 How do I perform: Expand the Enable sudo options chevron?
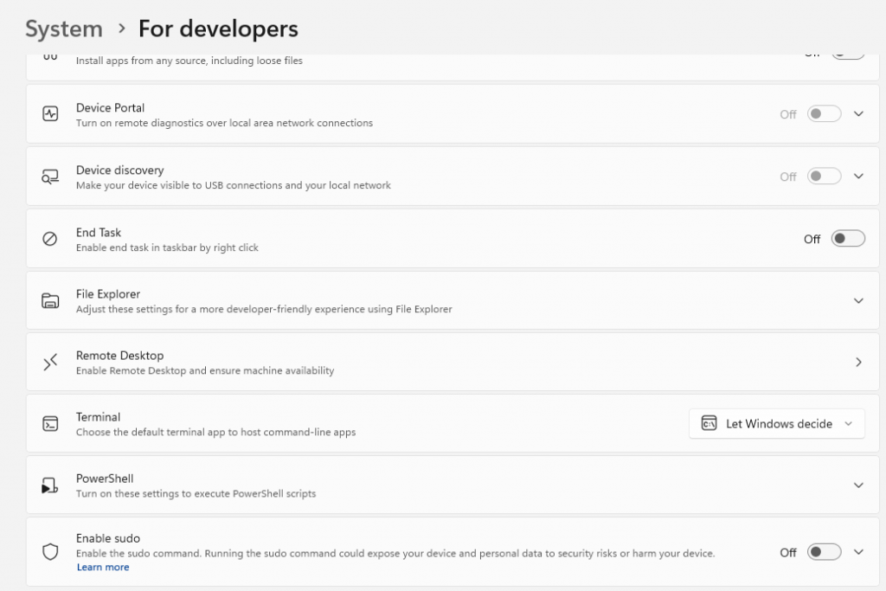coord(858,552)
